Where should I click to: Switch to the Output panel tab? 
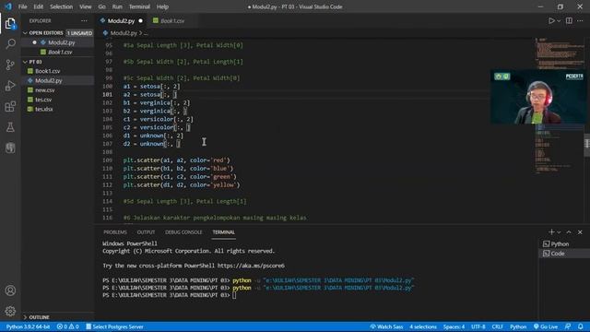(x=146, y=232)
